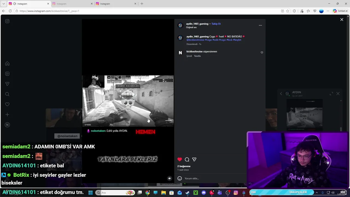
Task: Open Search magnifier in the Instagram sidebar
Action: (7, 94)
